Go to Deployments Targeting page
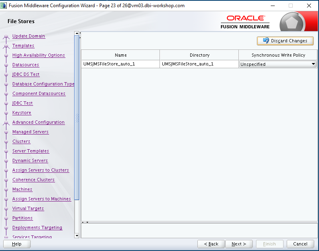 point(37,227)
